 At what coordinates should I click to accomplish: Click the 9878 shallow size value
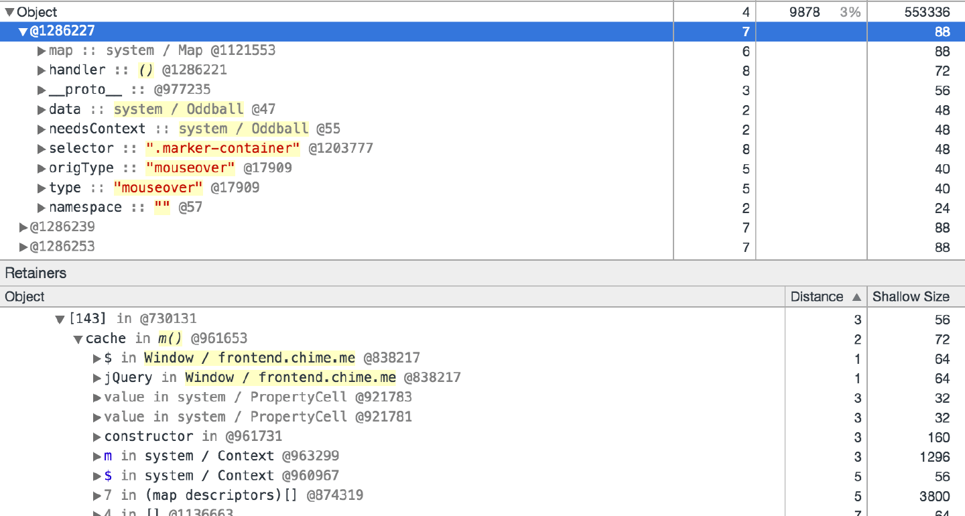click(804, 12)
